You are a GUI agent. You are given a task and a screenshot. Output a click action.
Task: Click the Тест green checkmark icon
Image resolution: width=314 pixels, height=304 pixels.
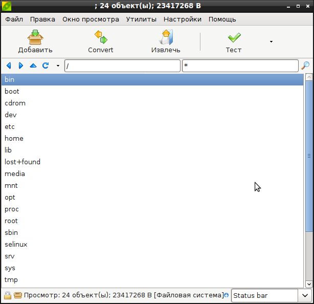pyautogui.click(x=234, y=38)
